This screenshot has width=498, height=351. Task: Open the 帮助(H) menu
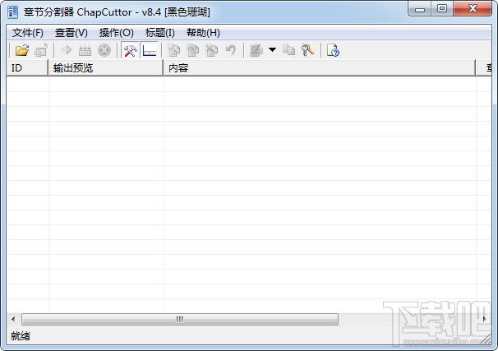click(203, 33)
